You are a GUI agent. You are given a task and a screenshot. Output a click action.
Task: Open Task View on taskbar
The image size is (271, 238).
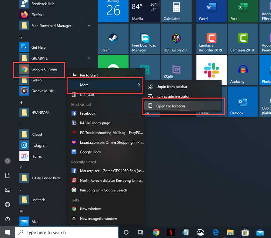pos(141,232)
